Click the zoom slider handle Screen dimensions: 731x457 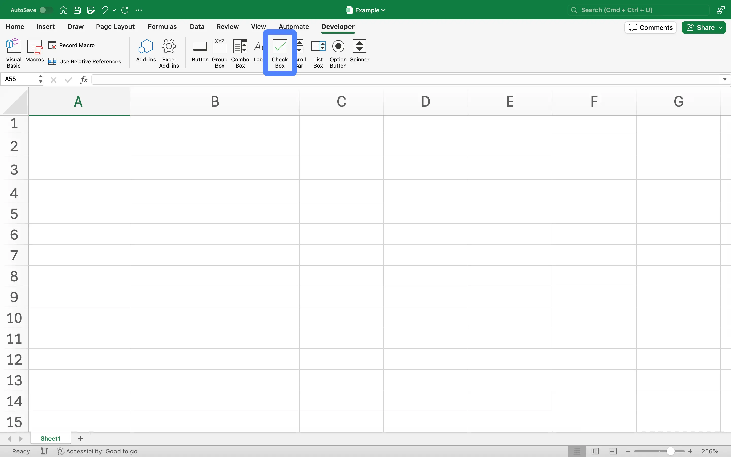tap(670, 451)
